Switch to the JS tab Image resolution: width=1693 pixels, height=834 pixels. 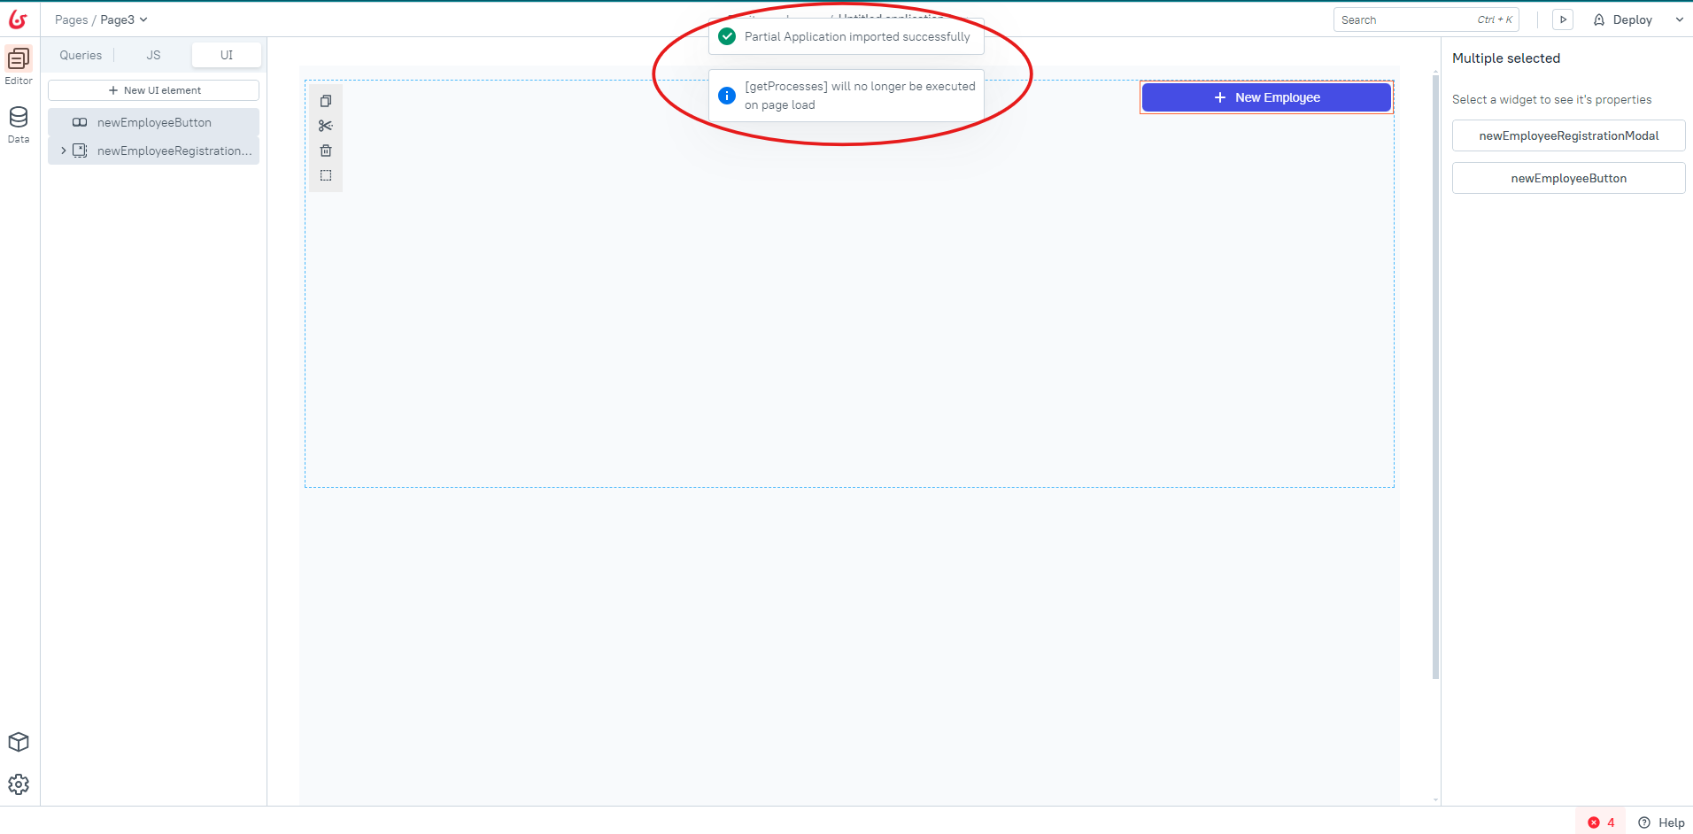pos(153,55)
